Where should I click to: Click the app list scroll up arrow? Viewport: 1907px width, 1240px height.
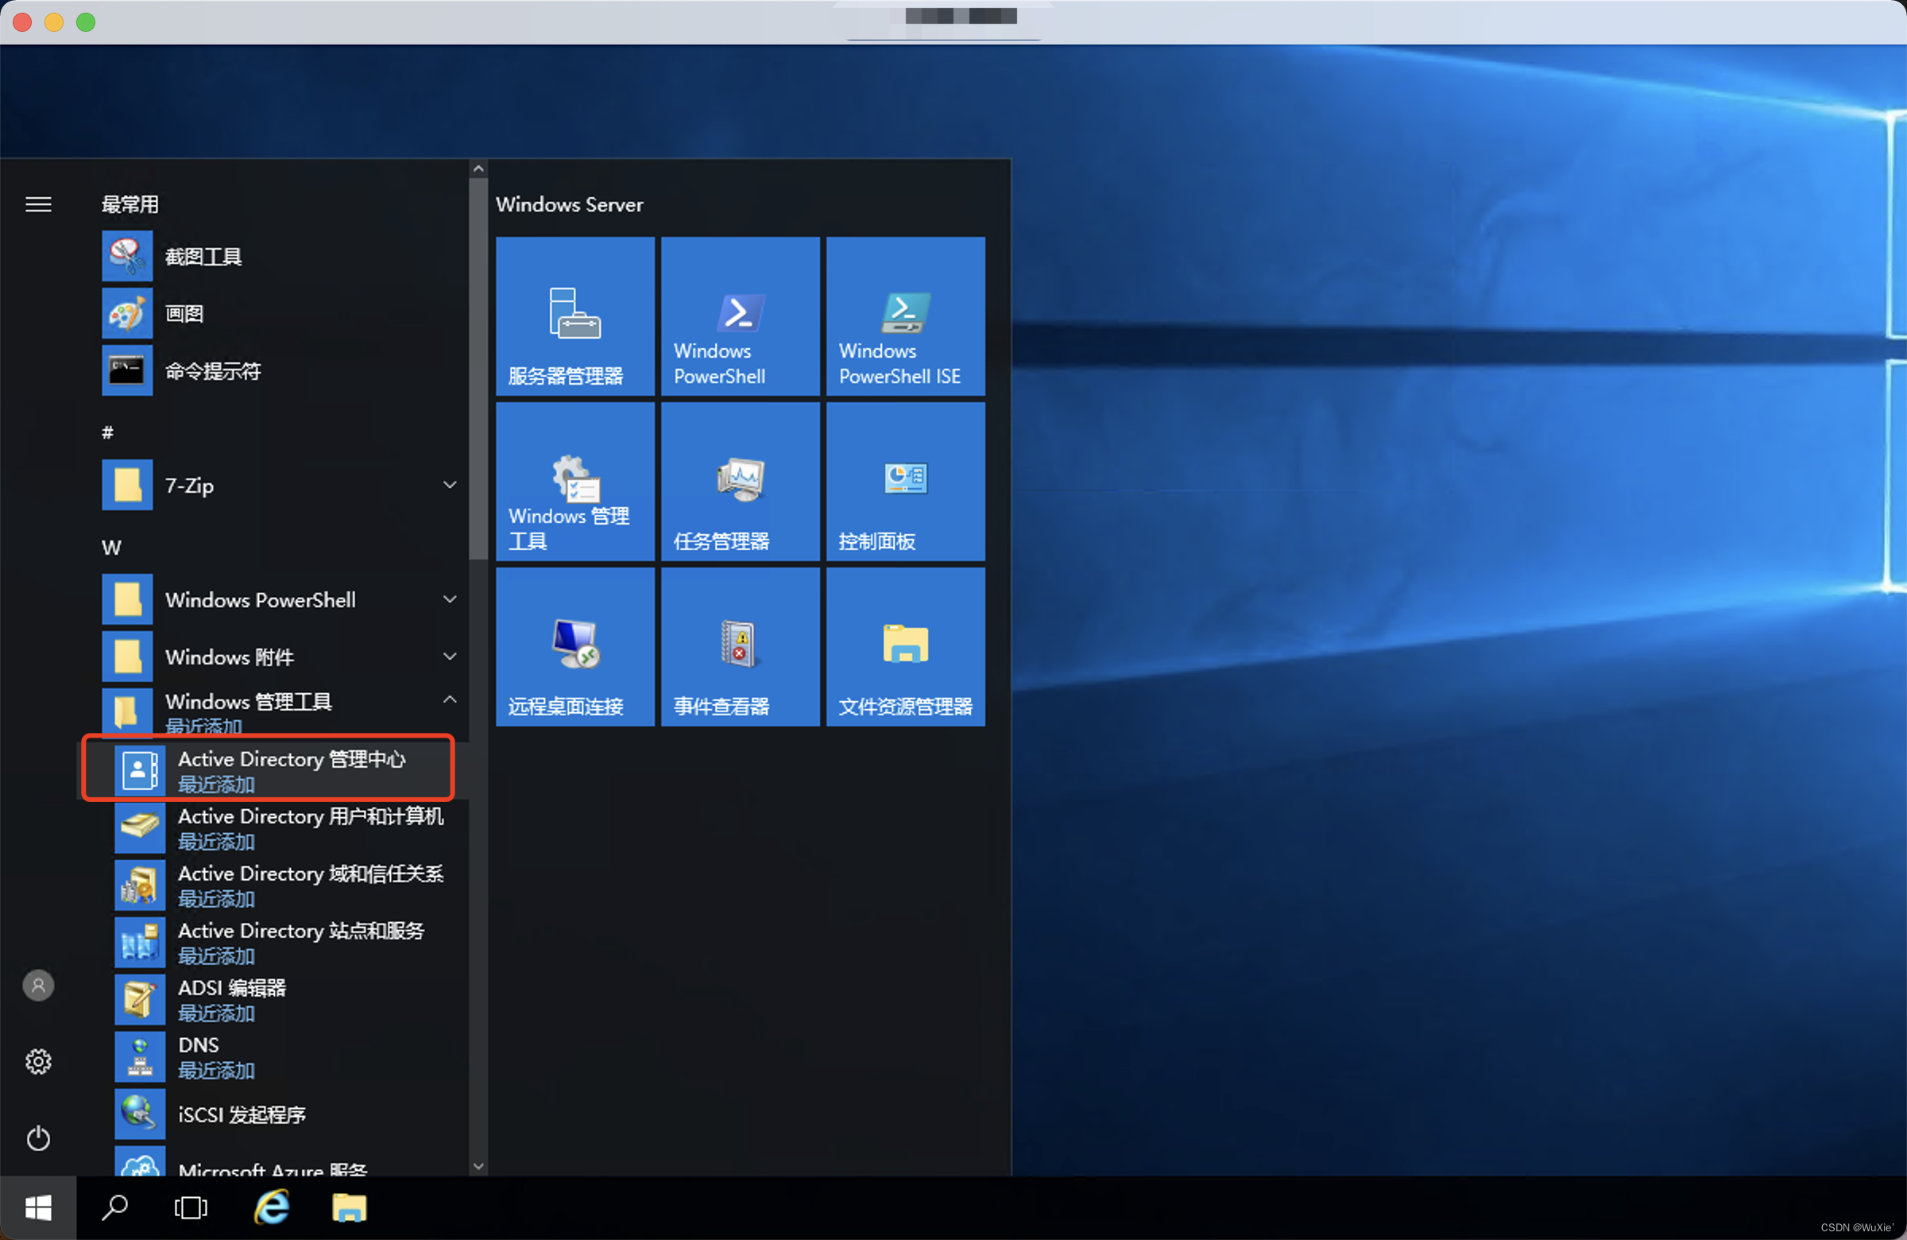(x=478, y=169)
